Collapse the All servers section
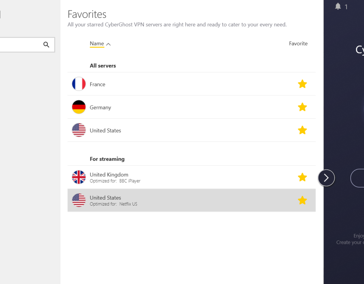The height and width of the screenshot is (284, 364). (x=103, y=66)
